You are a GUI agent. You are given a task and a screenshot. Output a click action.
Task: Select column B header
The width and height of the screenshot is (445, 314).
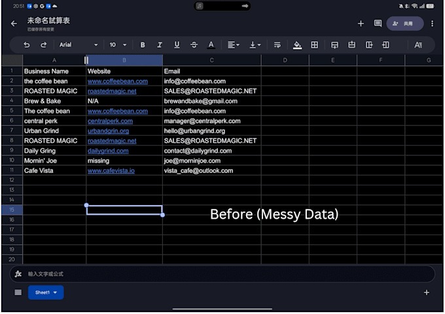point(124,60)
